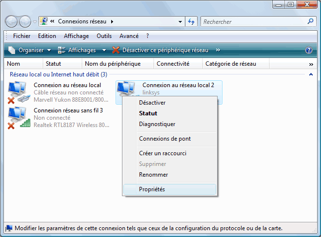Open the help question mark icon
Viewport: 321px width, 237px height.
coord(308,50)
